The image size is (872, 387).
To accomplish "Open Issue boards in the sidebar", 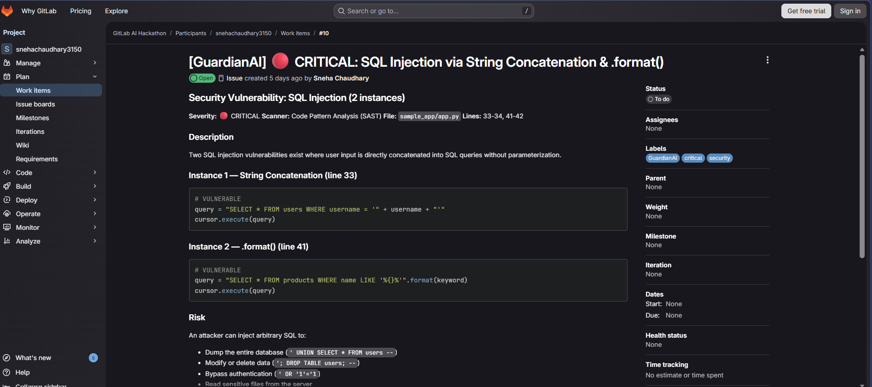I will (x=51, y=104).
